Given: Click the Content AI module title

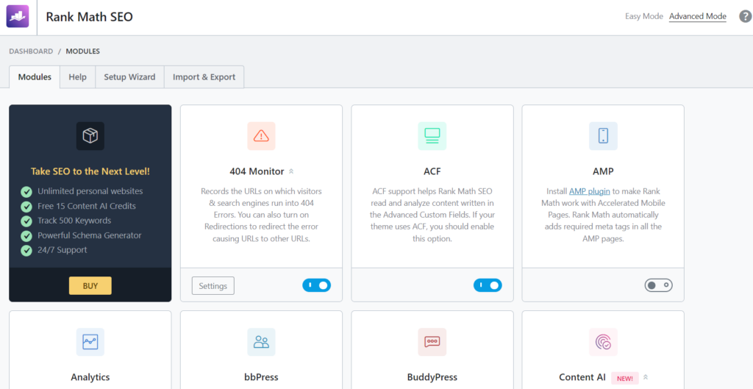Looking at the screenshot, I should tap(582, 377).
